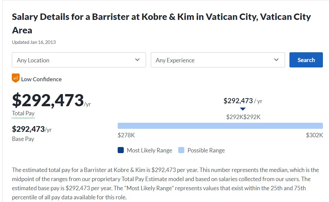Viewport: 329px width, 202px height.
Task: Click the large $292,473 total pay figure
Action: (x=48, y=100)
